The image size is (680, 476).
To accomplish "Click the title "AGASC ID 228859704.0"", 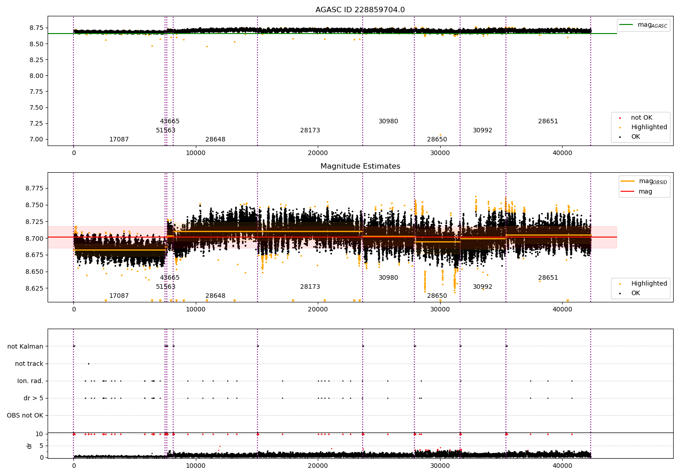I will click(x=360, y=10).
